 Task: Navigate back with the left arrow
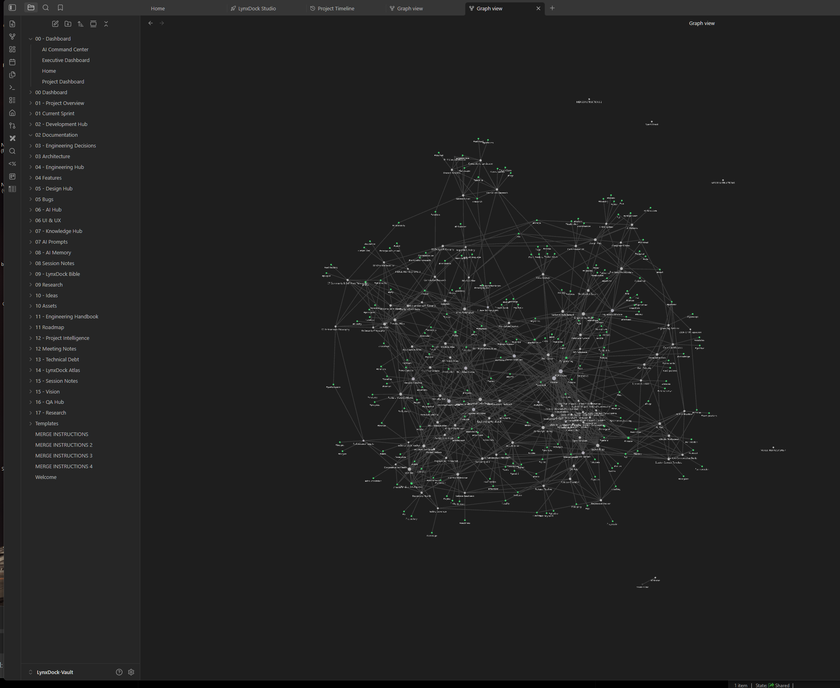(151, 23)
